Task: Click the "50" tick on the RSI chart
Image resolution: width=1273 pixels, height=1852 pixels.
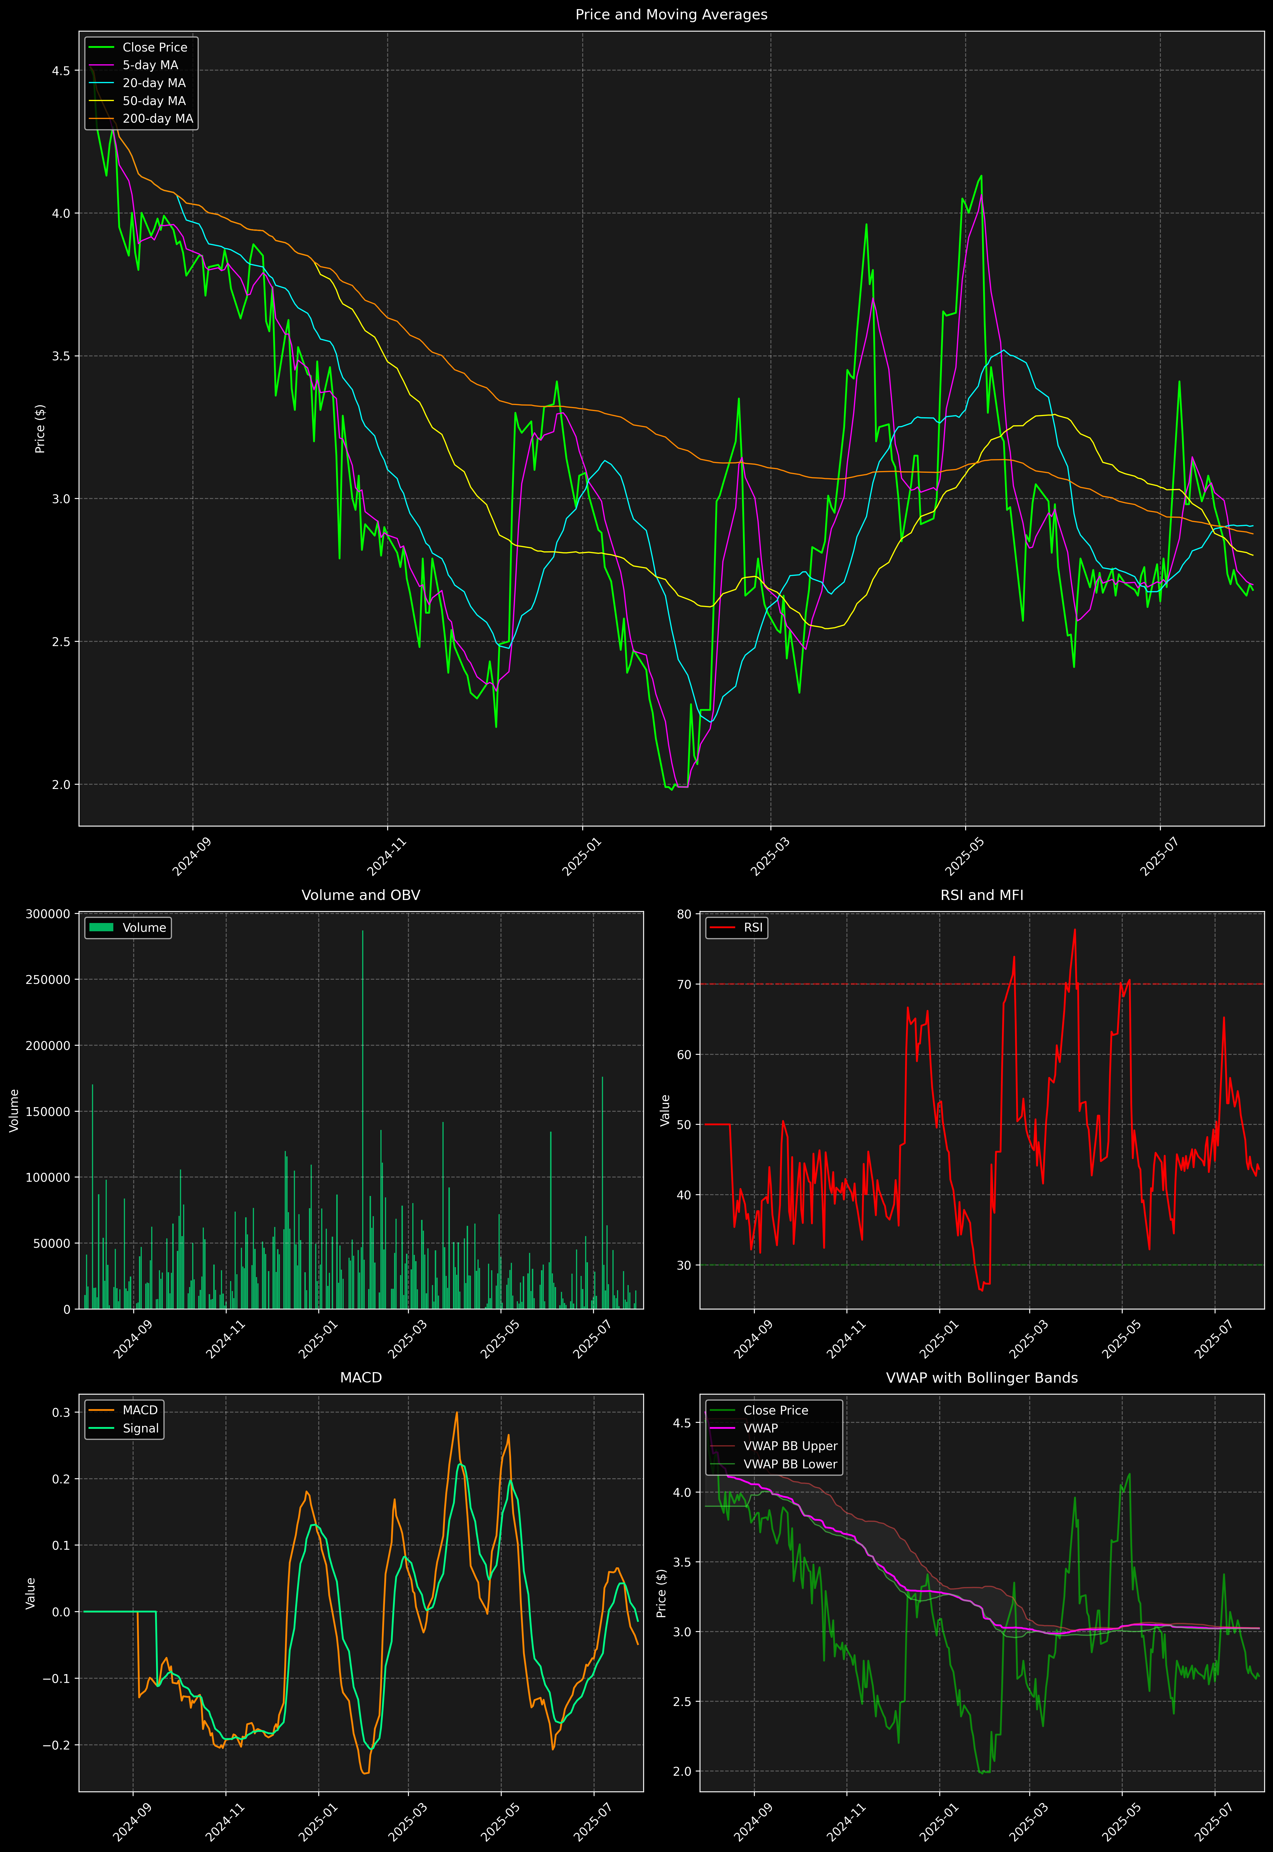Action: pos(684,1125)
